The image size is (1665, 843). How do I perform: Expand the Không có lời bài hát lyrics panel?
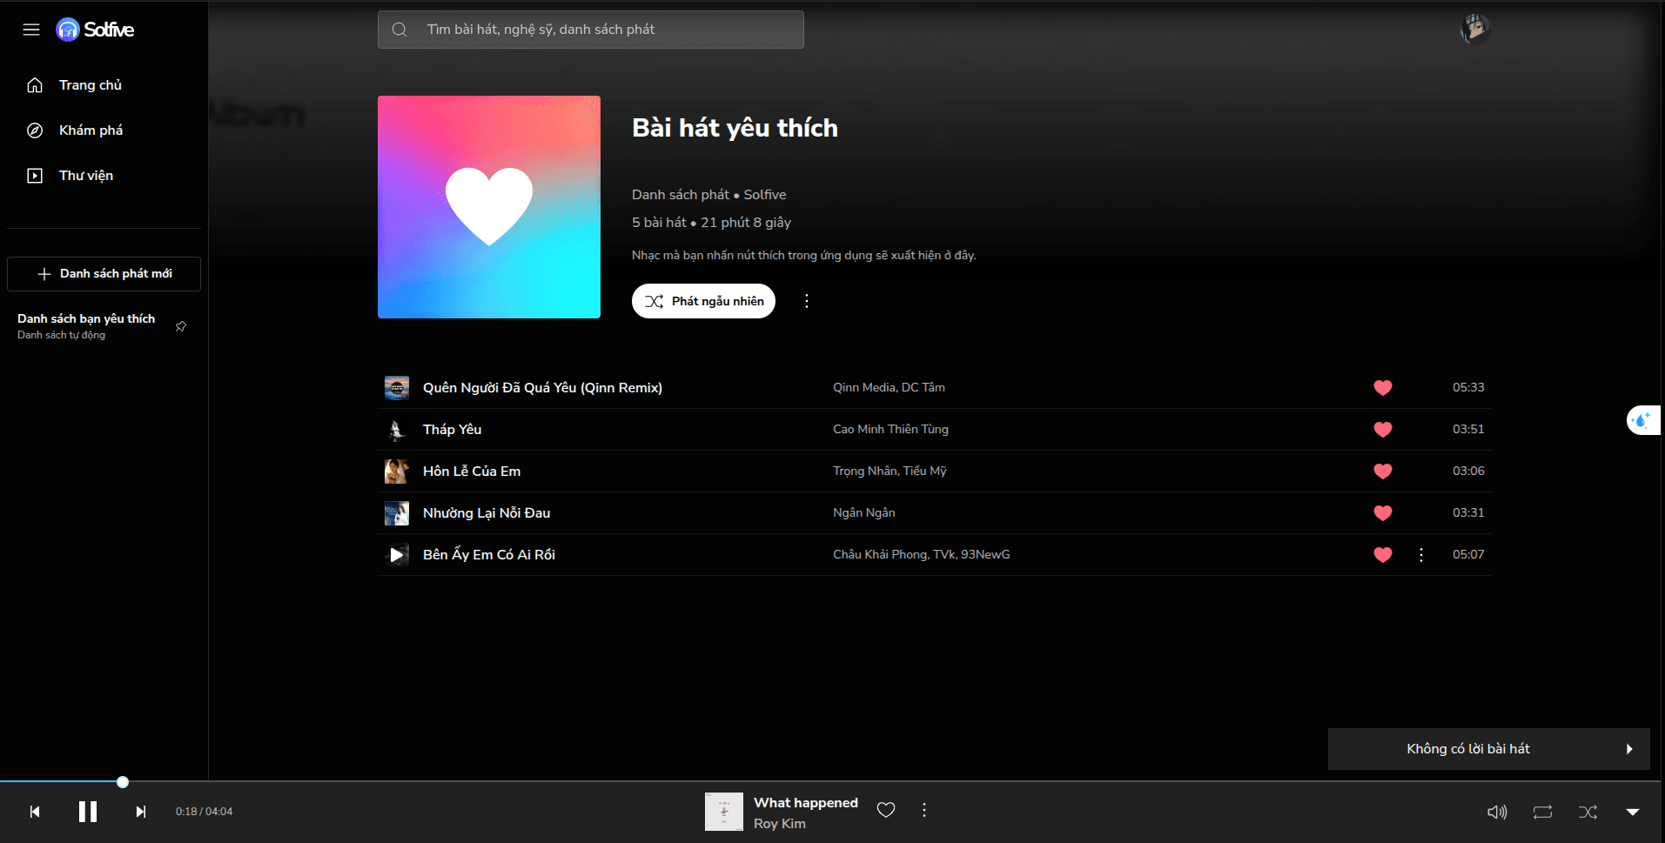click(x=1629, y=749)
